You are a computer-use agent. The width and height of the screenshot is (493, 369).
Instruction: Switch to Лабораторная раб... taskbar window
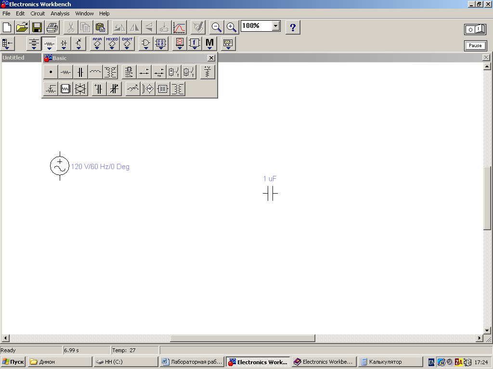(192, 362)
